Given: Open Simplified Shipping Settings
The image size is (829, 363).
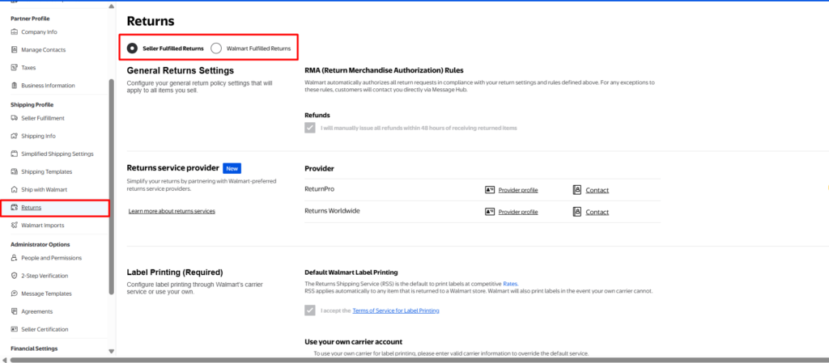Looking at the screenshot, I should tap(57, 154).
